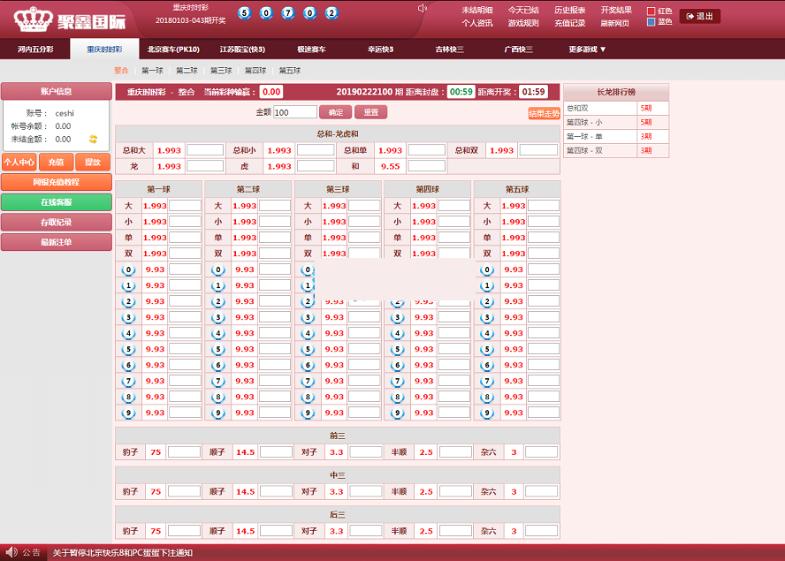Click the sound speaker icon in header
This screenshot has height=561, width=785.
[x=423, y=9]
